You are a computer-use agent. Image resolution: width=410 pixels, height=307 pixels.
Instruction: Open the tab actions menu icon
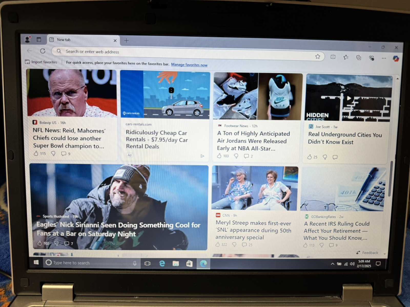click(x=39, y=39)
